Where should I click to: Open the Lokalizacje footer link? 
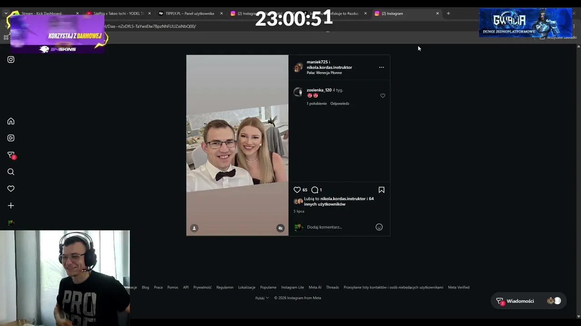247,288
